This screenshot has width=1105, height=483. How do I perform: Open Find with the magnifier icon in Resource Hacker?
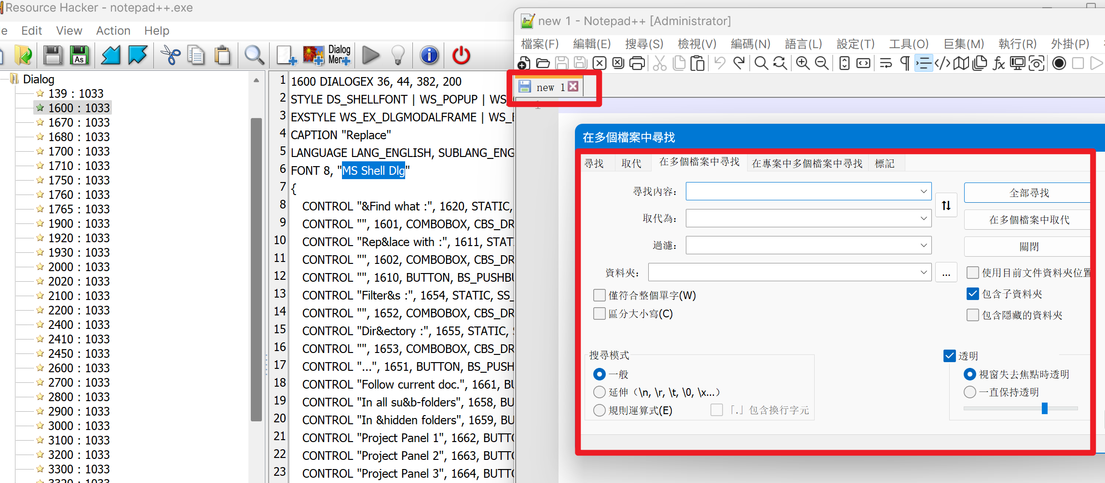[x=254, y=55]
